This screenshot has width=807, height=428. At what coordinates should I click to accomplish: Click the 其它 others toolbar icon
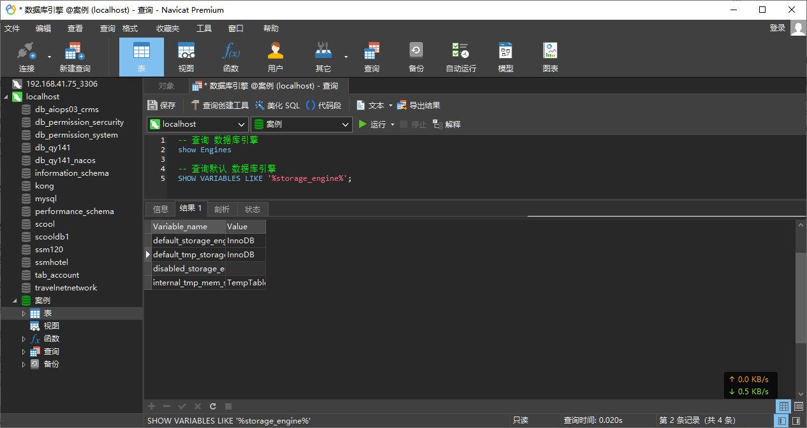(323, 57)
